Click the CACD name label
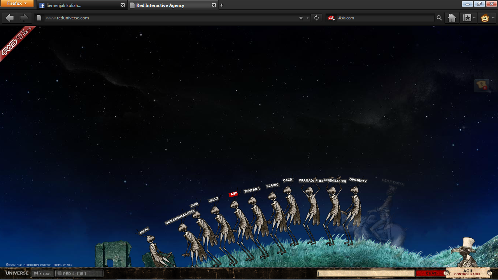This screenshot has height=280, width=498. point(288,180)
